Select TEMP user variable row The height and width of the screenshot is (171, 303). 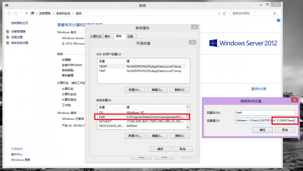coord(142,66)
